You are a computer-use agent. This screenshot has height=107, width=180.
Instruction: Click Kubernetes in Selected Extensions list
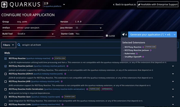pyautogui.click(x=130, y=53)
